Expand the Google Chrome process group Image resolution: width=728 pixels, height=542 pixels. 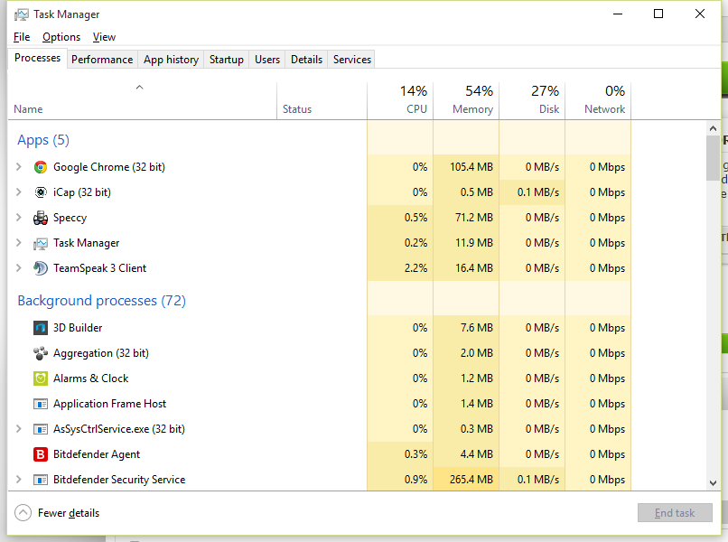19,167
